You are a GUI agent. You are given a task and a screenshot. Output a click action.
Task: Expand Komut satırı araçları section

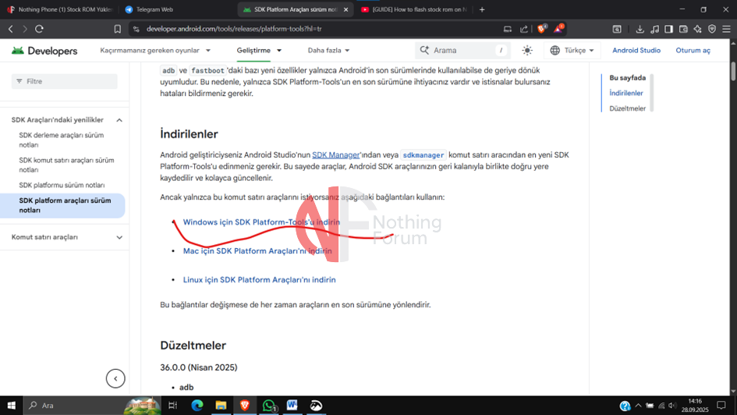click(119, 237)
